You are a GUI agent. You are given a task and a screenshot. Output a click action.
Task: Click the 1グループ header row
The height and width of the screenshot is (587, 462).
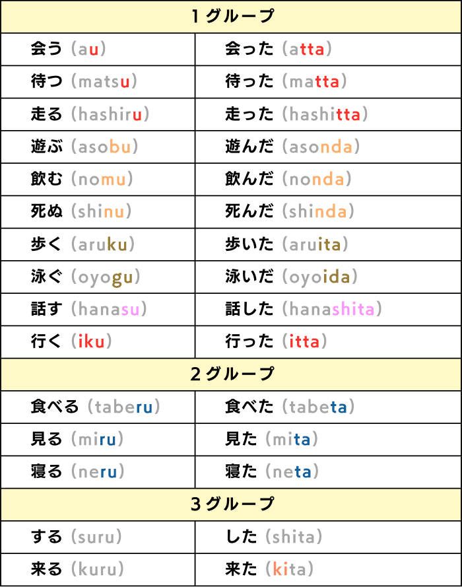point(231,17)
